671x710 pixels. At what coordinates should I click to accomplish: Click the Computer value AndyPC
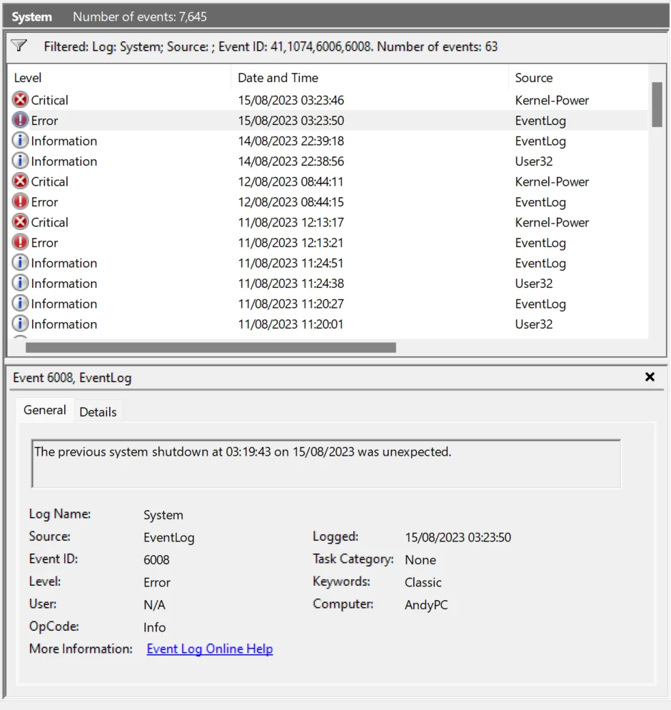pos(426,605)
